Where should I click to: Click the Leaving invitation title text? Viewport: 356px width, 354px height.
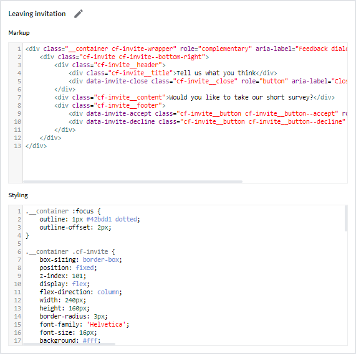coord(37,14)
